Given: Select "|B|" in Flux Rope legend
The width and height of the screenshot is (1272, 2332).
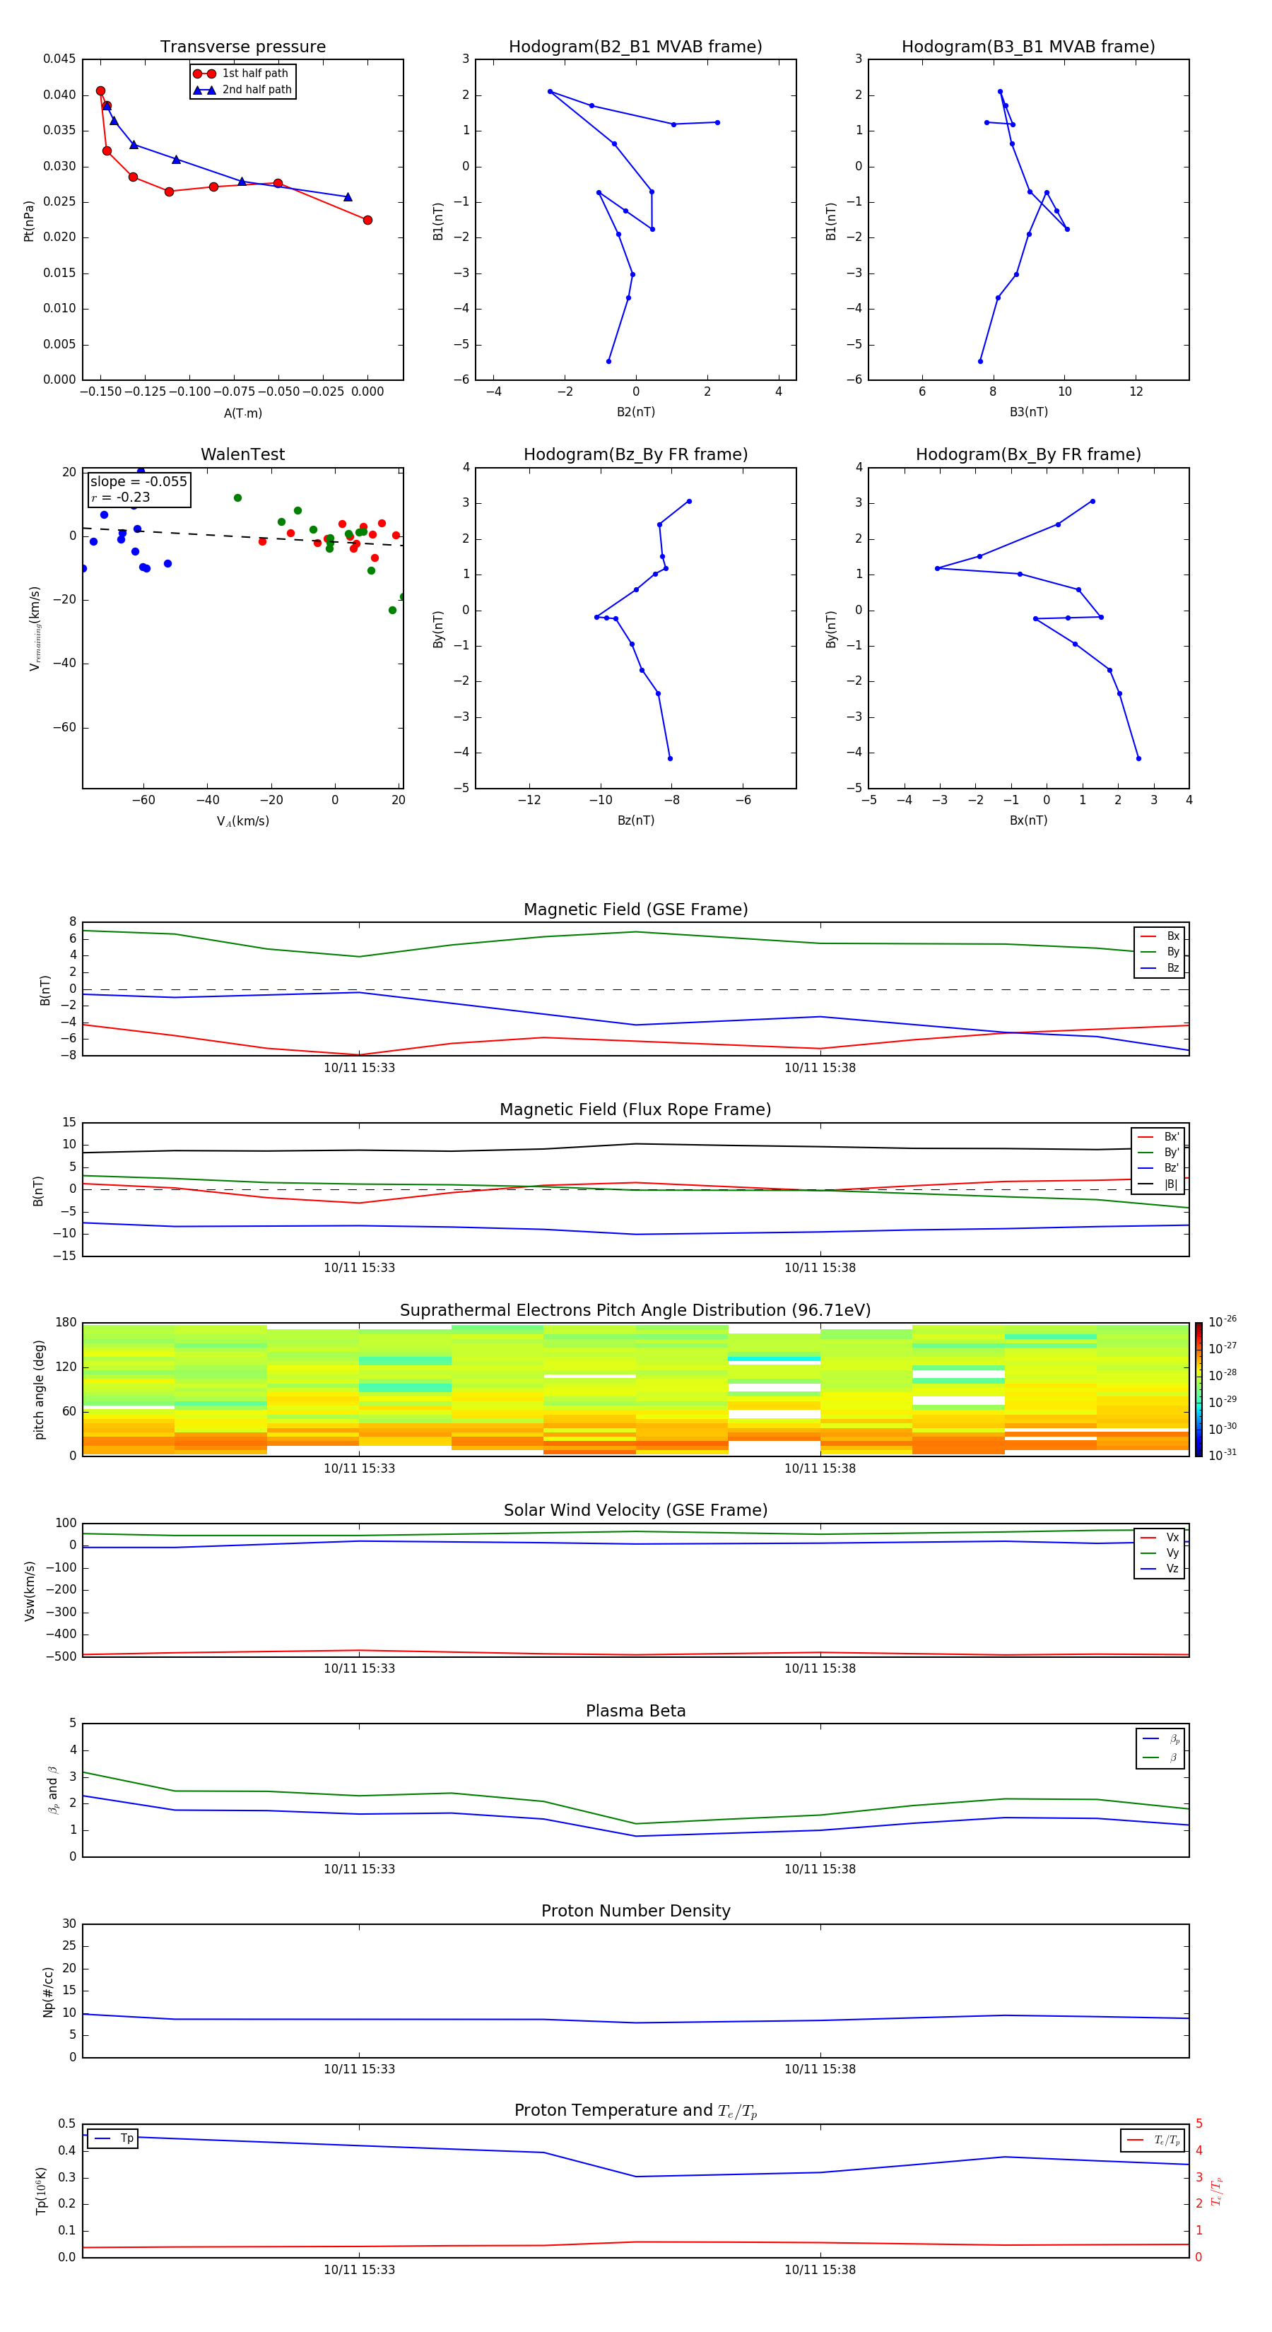Looking at the screenshot, I should [1158, 1184].
